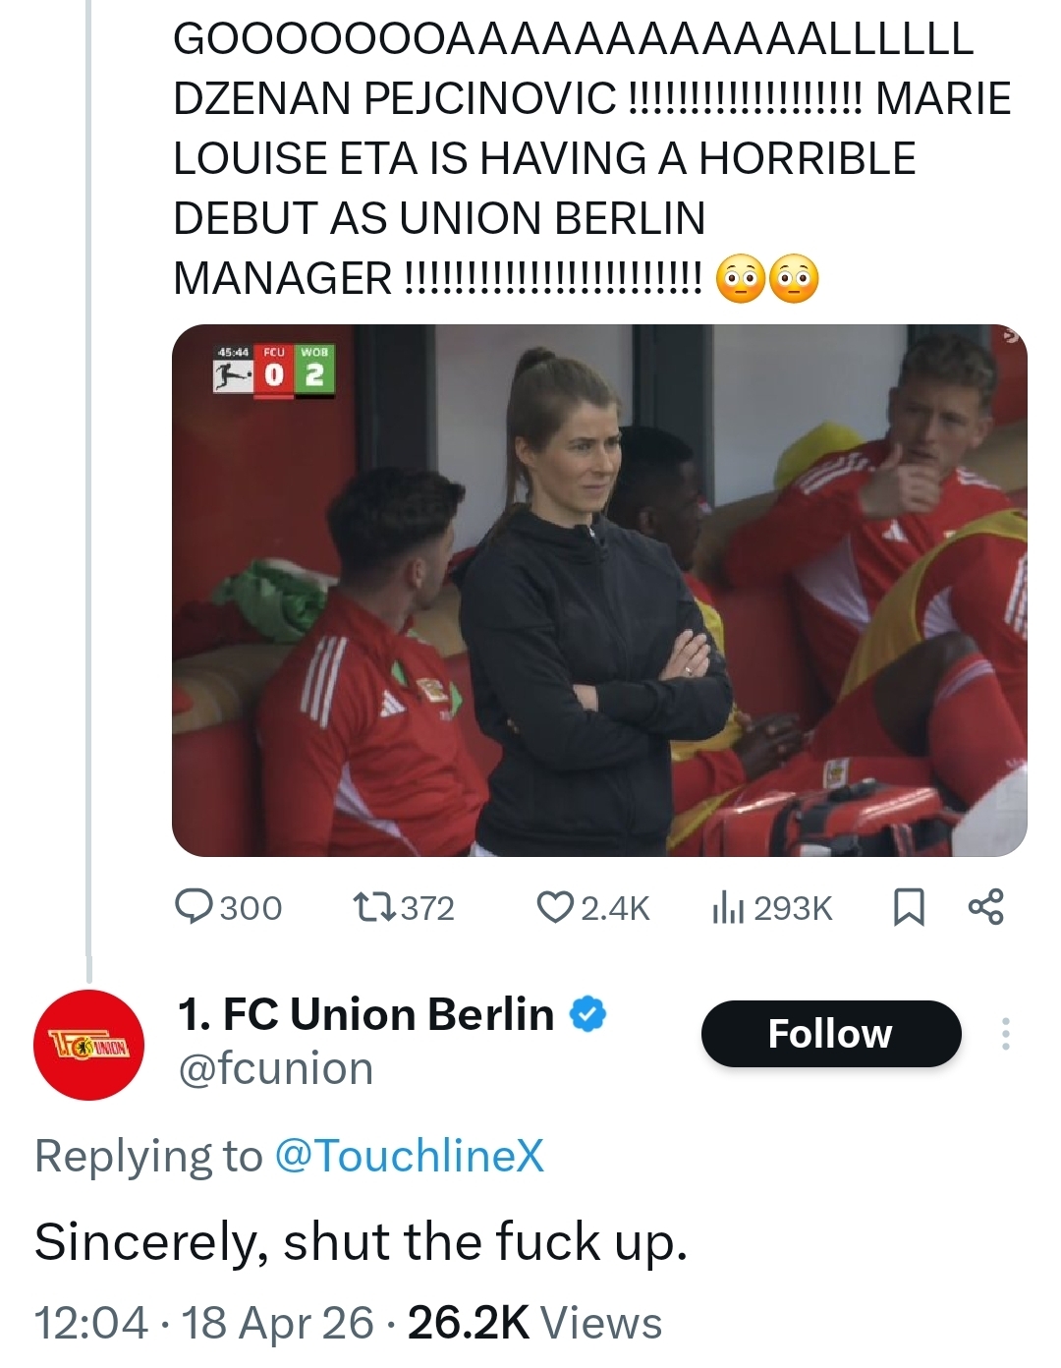The height and width of the screenshot is (1368, 1061).
Task: Tap the "Sincerely, shut the fuck up." reply text
Action: pos(361,1241)
